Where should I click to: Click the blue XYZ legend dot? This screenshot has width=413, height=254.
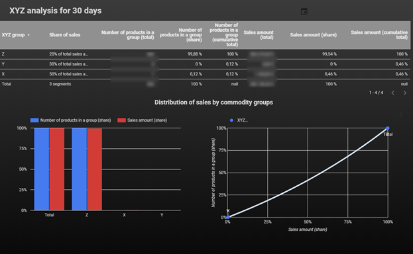pyautogui.click(x=231, y=120)
